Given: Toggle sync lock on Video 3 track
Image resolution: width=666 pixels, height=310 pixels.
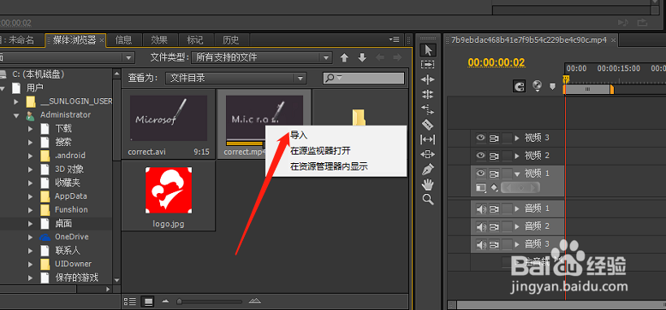Looking at the screenshot, I should (x=494, y=137).
